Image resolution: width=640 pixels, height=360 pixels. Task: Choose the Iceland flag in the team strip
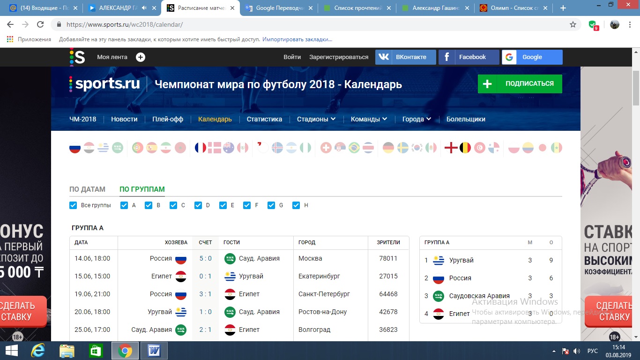click(277, 148)
